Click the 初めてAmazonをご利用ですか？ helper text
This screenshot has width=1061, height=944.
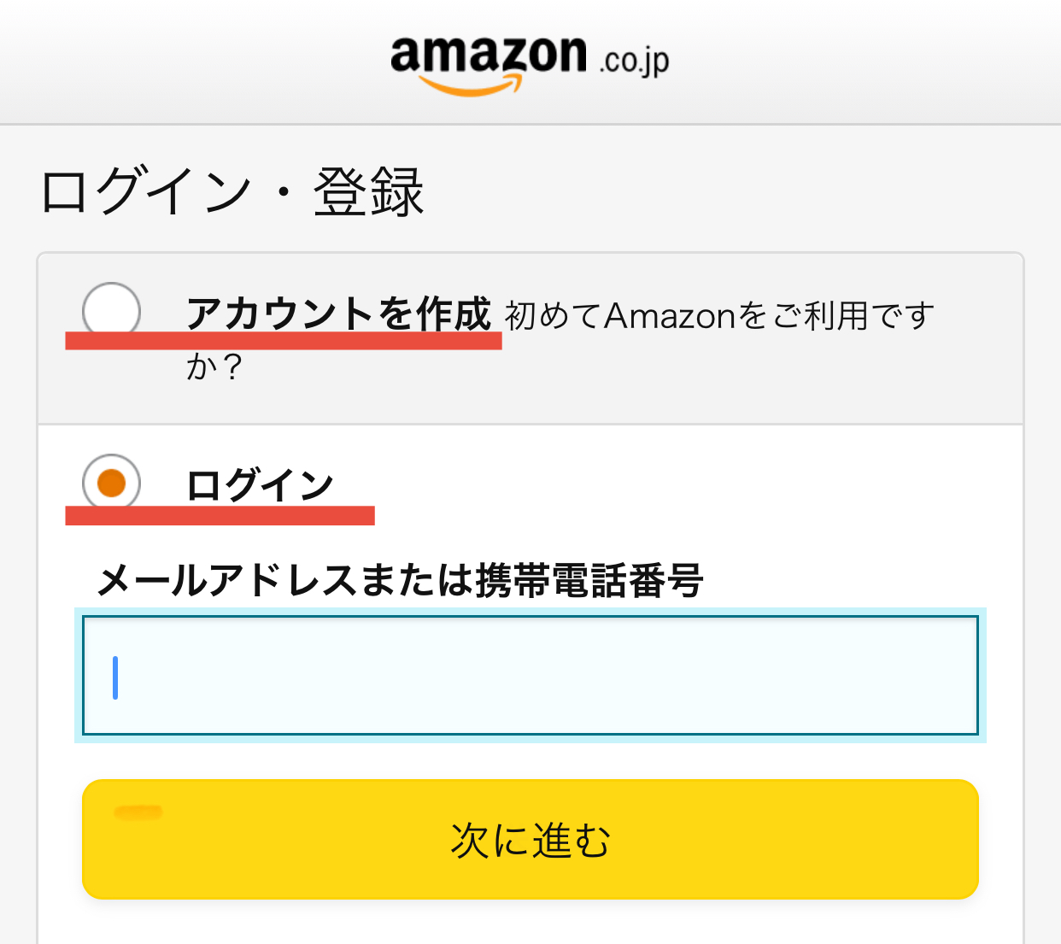(x=721, y=315)
